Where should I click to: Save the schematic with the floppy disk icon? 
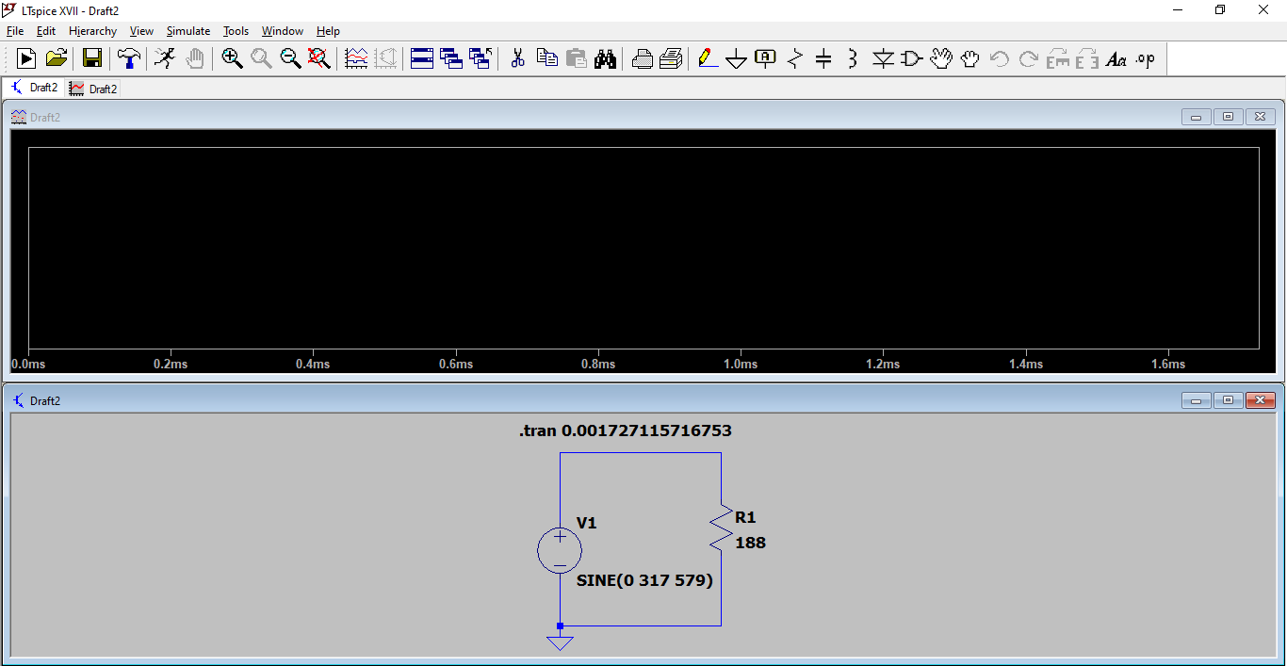tap(91, 58)
